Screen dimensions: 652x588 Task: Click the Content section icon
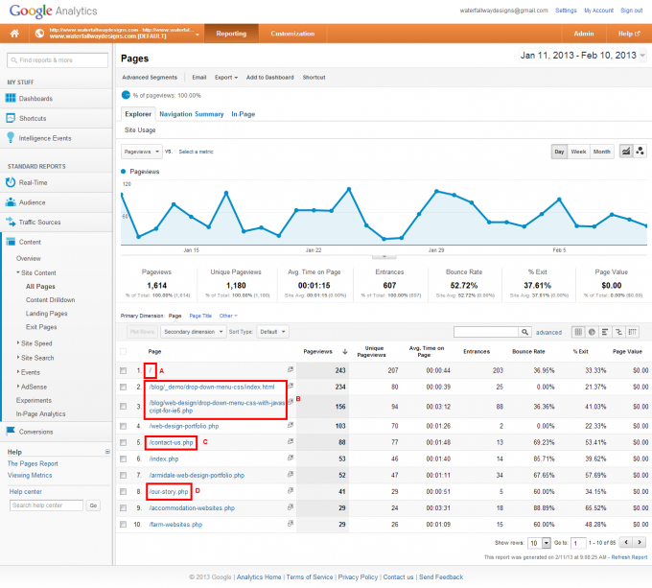click(x=11, y=242)
